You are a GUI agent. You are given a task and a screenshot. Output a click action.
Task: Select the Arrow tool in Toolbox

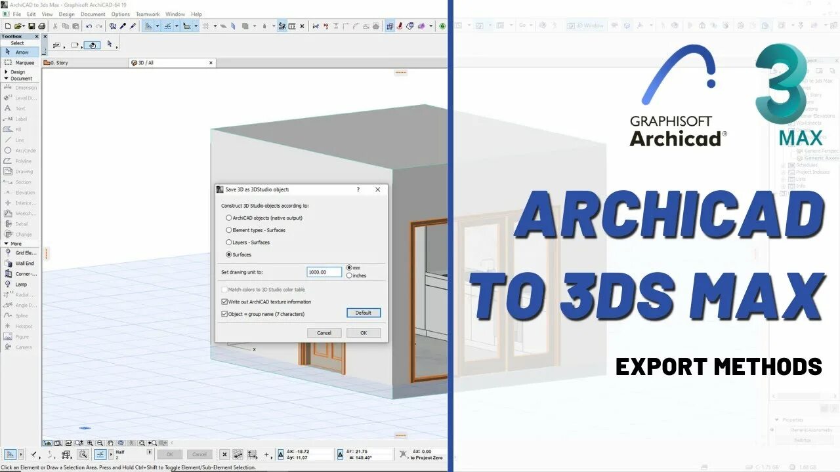pyautogui.click(x=20, y=52)
